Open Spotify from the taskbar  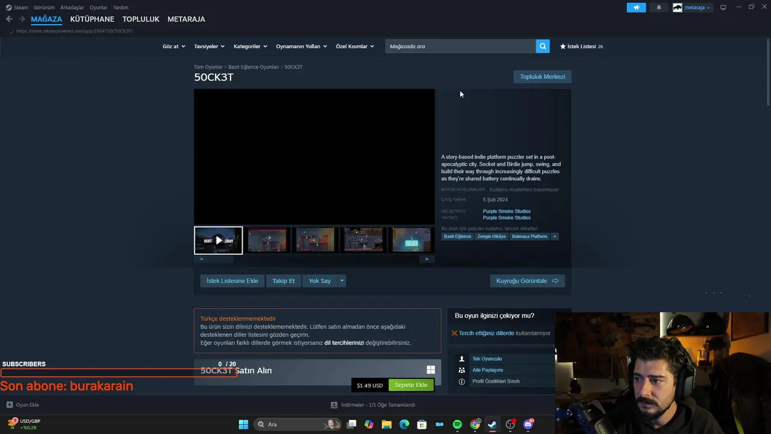[457, 424]
